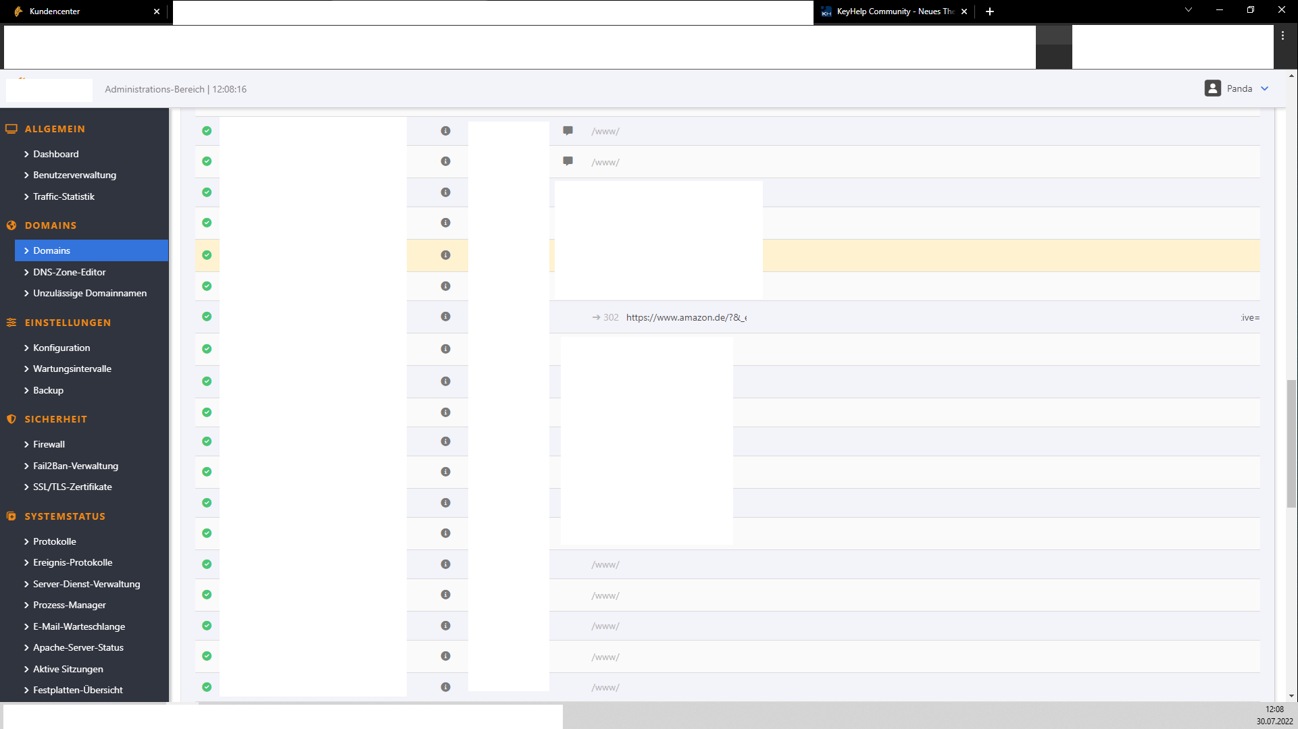The image size is (1298, 729).
Task: Click the comment bubble icon in first row
Action: click(x=568, y=131)
